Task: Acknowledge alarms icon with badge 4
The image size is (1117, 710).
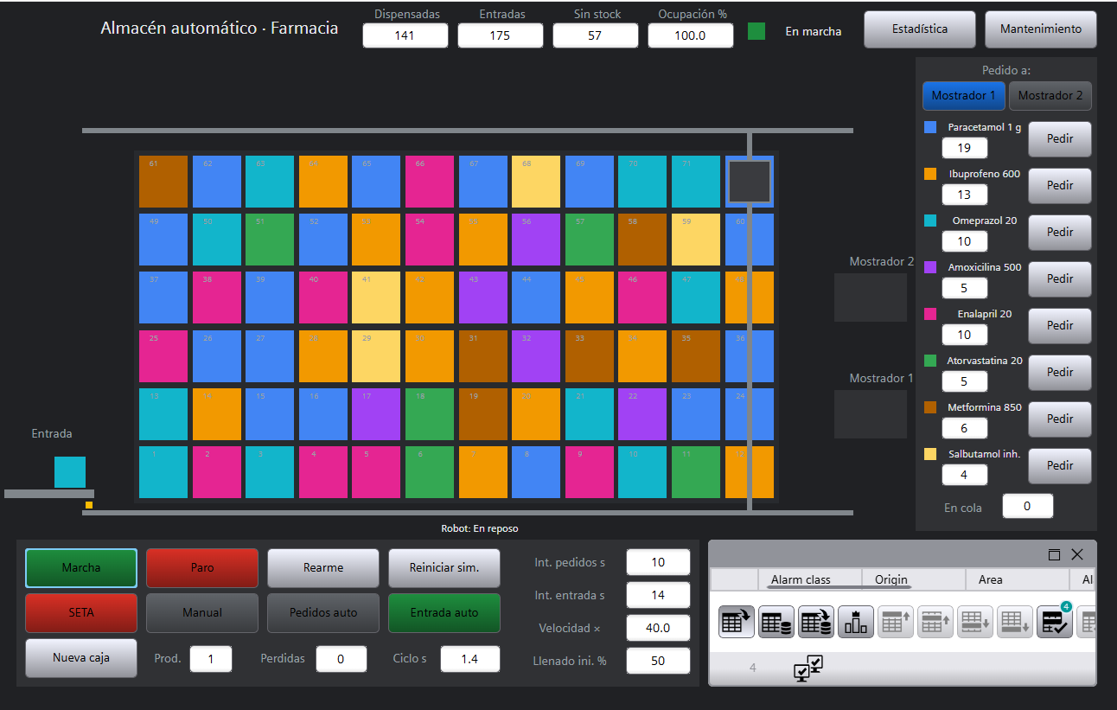Action: (1055, 622)
